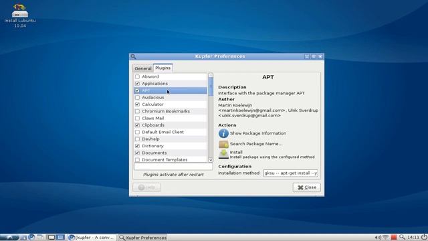The width and height of the screenshot is (428, 241).
Task: Switch to the General tab
Action: (142, 68)
